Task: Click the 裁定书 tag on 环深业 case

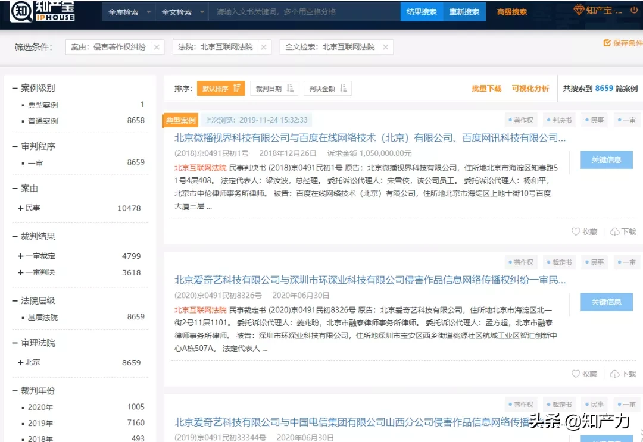Action: pos(559,262)
